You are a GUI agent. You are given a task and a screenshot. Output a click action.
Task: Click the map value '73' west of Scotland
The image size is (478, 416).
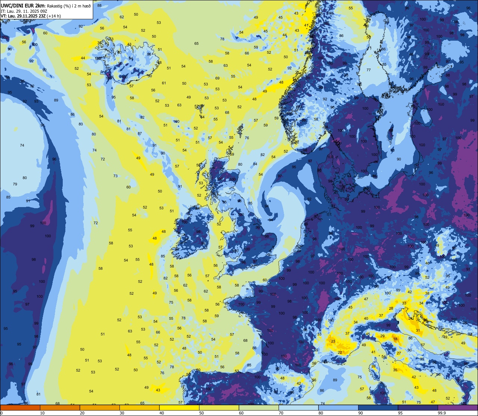coord(115,176)
